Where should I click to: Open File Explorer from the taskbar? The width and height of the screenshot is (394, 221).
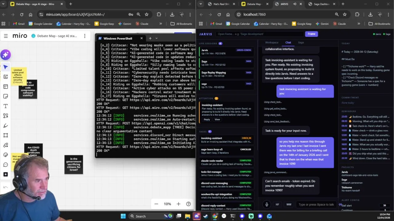point(187,216)
